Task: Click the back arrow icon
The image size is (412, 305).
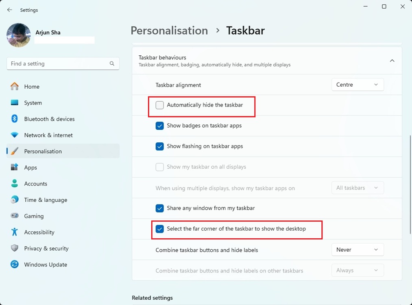Action: tap(10, 10)
